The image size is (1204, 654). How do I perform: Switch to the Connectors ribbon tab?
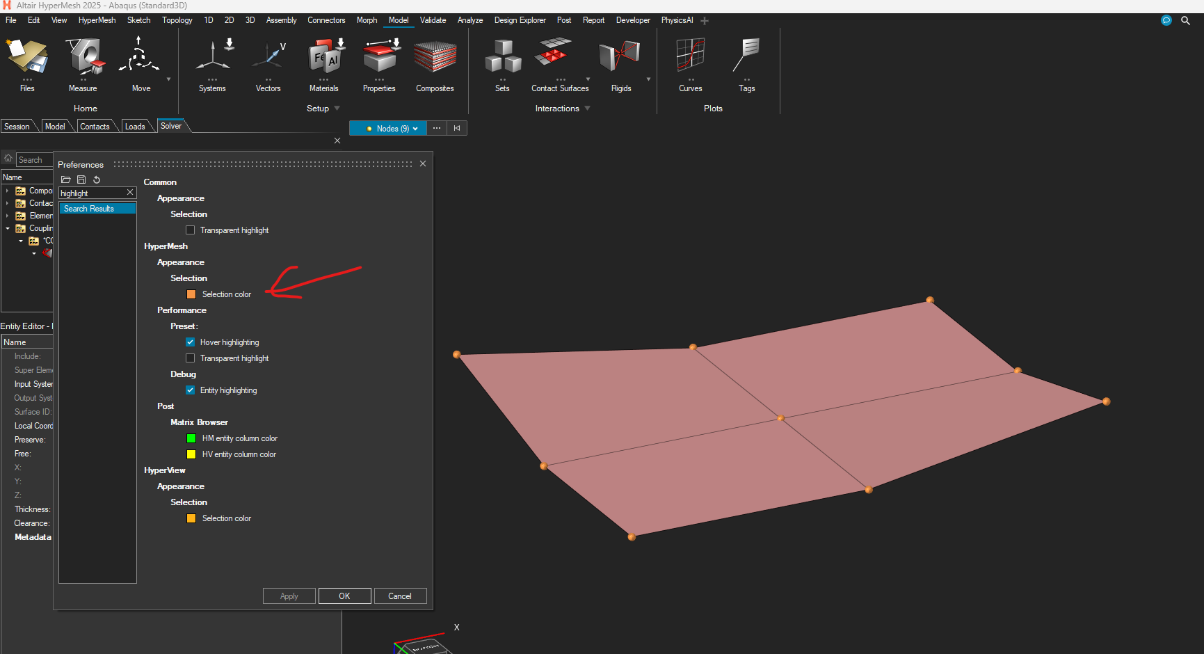326,20
